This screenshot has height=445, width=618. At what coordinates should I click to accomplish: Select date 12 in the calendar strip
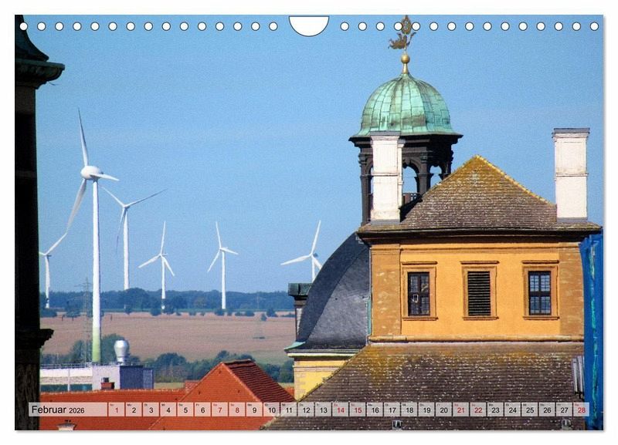click(x=306, y=410)
